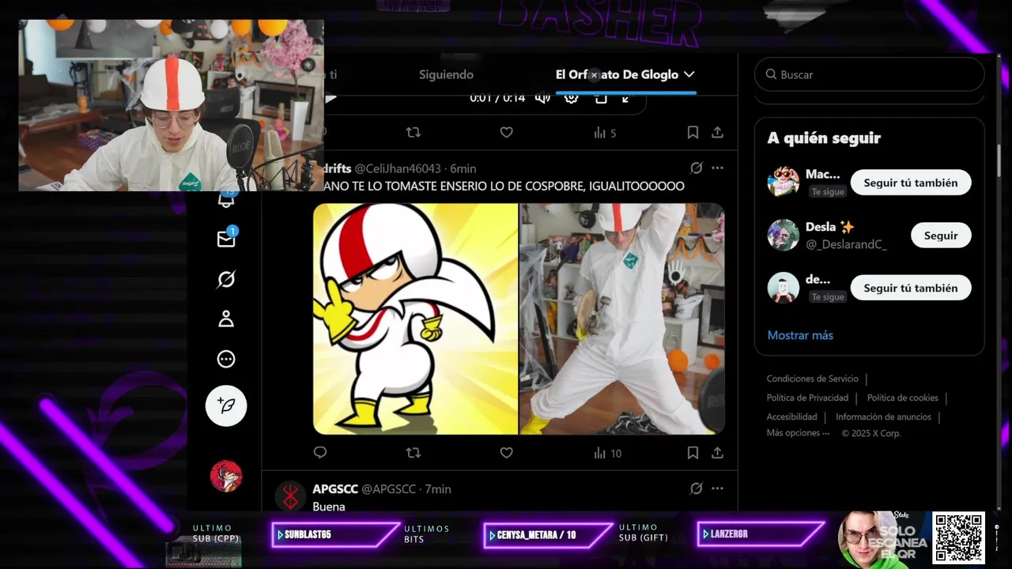
Task: Switch to the Siguiendo tab
Action: tap(447, 74)
